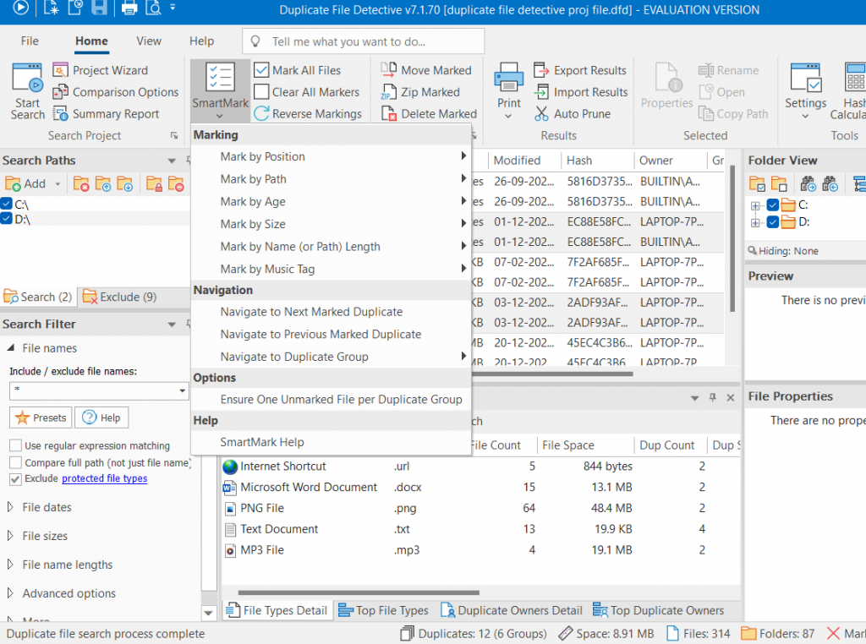Click the results list vertical scrollbar
Screen dimensions: 866x644
coord(732,238)
